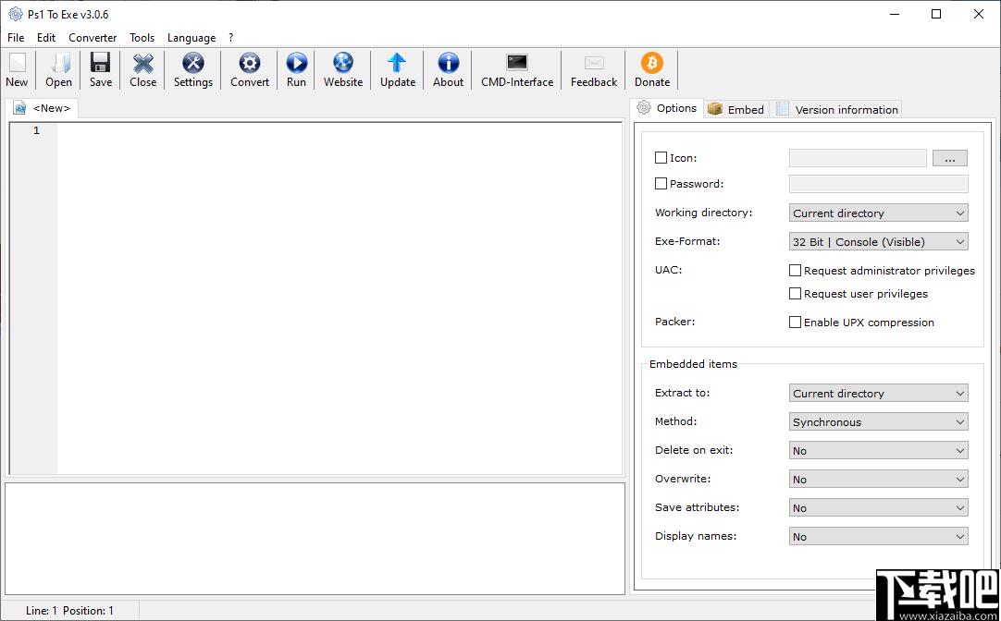Image resolution: width=1001 pixels, height=621 pixels.
Task: Click the app icon in the title bar
Action: tap(16, 14)
